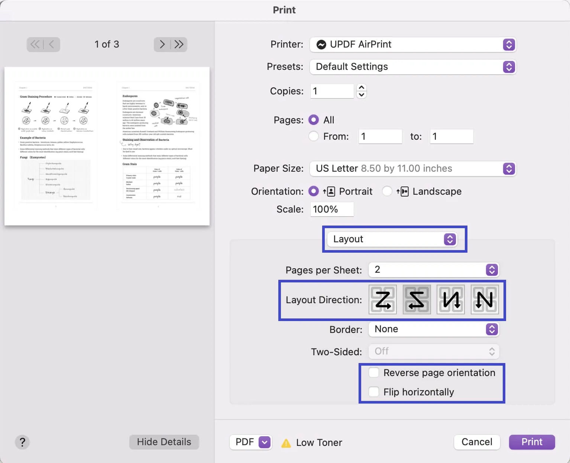Select the Z-shaped left-to-right layout direction
The height and width of the screenshot is (463, 570).
[x=383, y=300]
